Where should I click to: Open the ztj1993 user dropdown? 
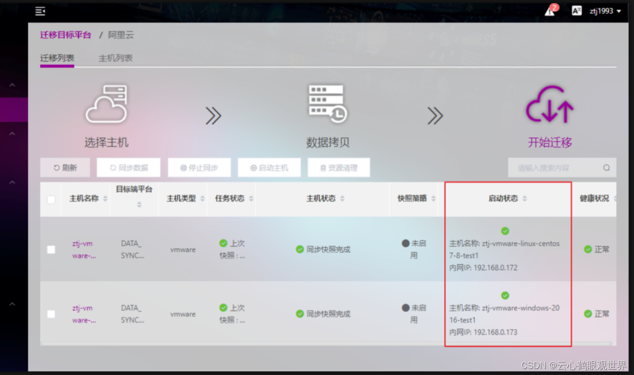click(605, 11)
